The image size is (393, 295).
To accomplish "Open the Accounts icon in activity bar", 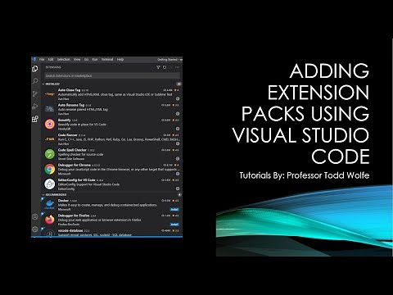I will tap(35, 216).
